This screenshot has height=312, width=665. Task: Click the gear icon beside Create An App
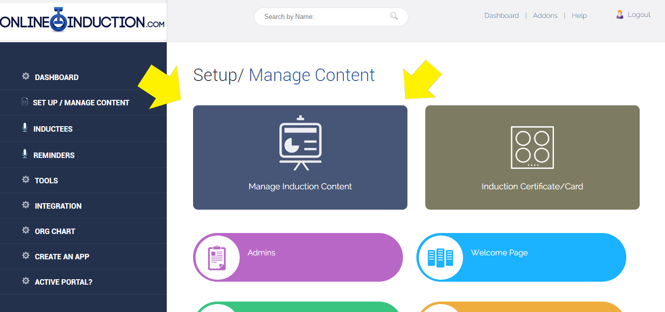[26, 256]
